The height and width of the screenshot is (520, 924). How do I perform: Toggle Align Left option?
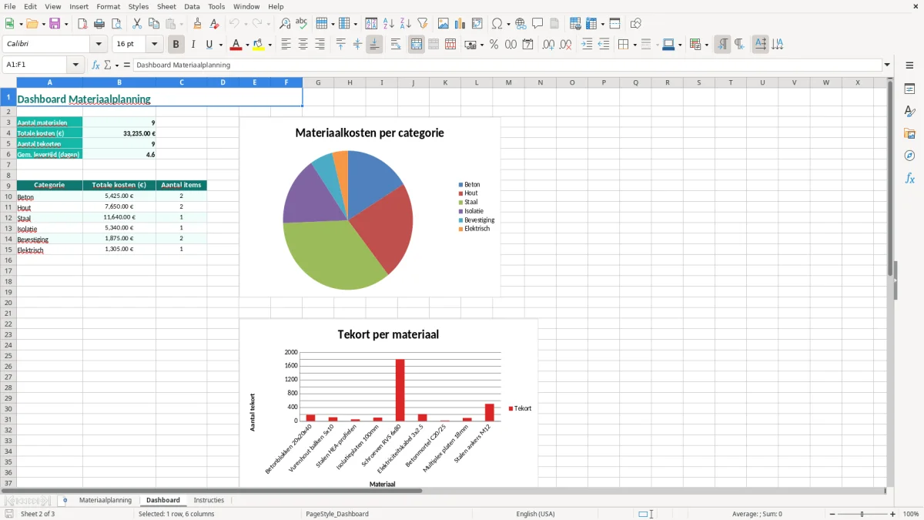coord(286,45)
